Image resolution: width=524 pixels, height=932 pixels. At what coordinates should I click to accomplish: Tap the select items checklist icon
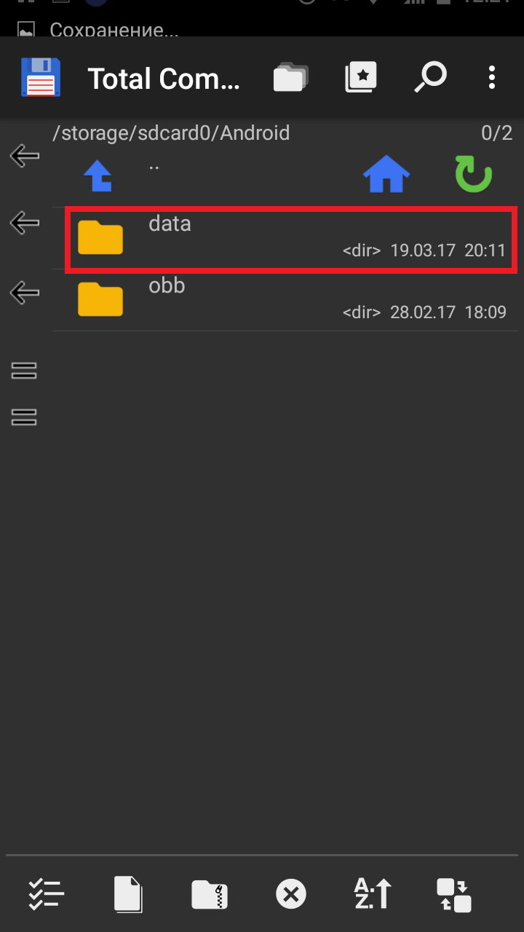click(x=47, y=894)
